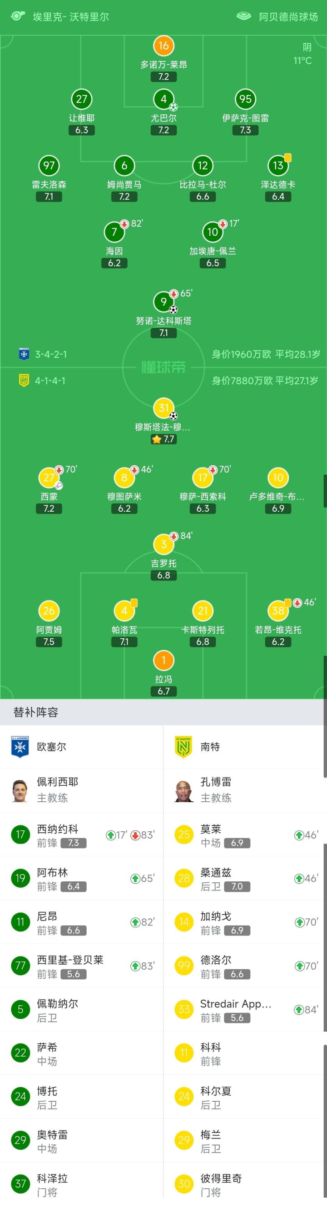Tap the Nantes crest beside 4-1-4-1
This screenshot has width=327, height=1211.
24,380
